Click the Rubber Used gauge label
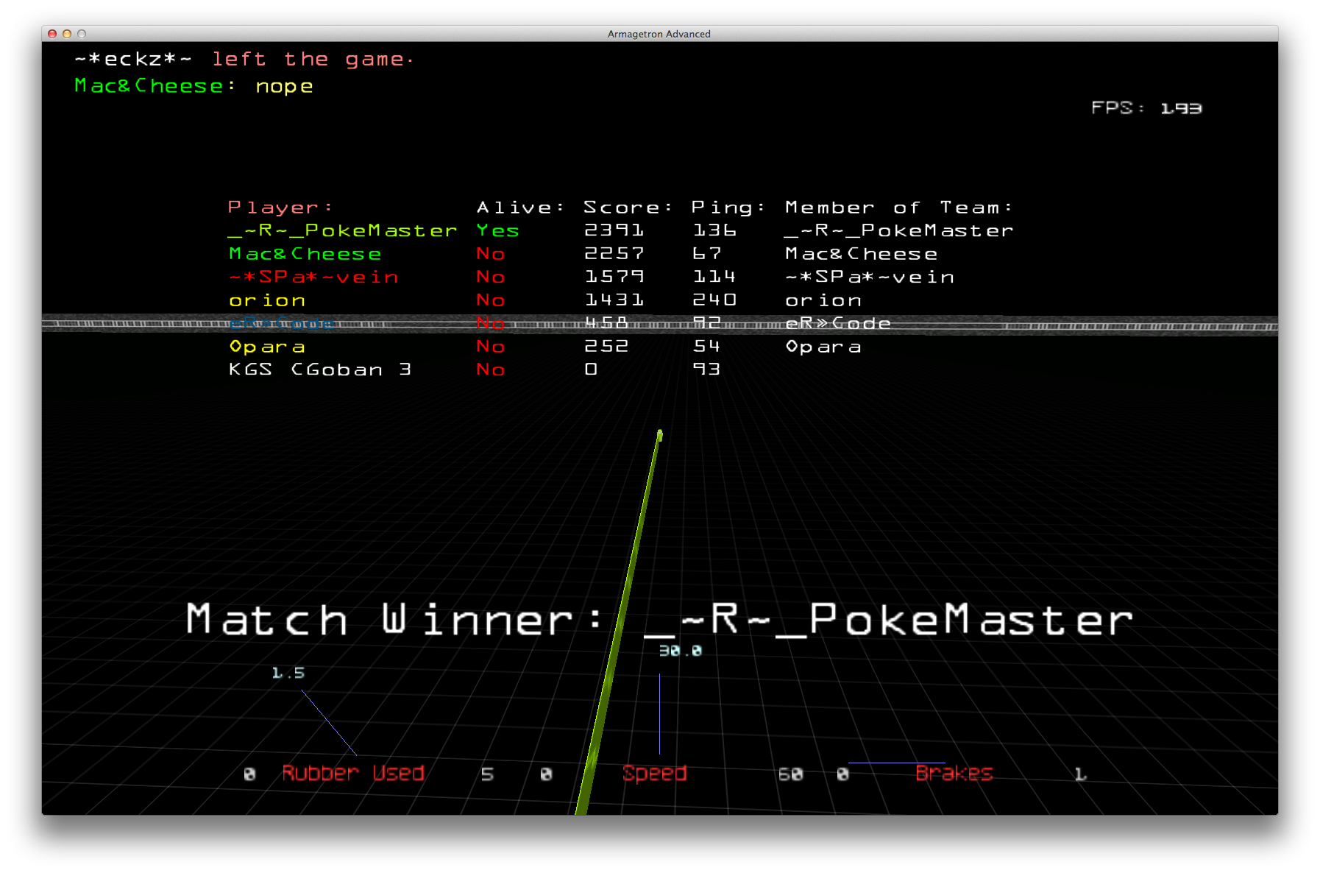The width and height of the screenshot is (1320, 873). click(x=352, y=773)
